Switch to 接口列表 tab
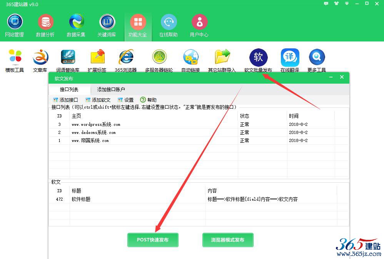 [69, 89]
